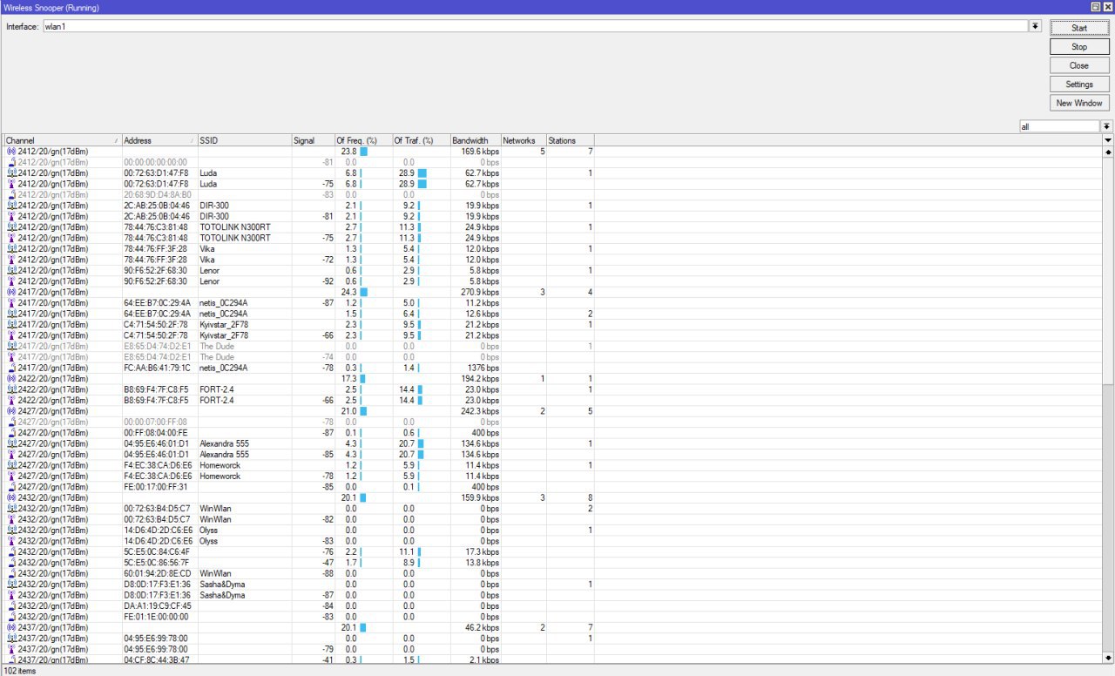Click the station icon in the 00:00:00:00:00:00 row

click(11, 162)
